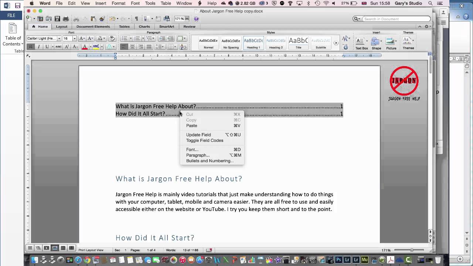Decrease the paragraph indent
This screenshot has width=473, height=266.
tap(162, 38)
